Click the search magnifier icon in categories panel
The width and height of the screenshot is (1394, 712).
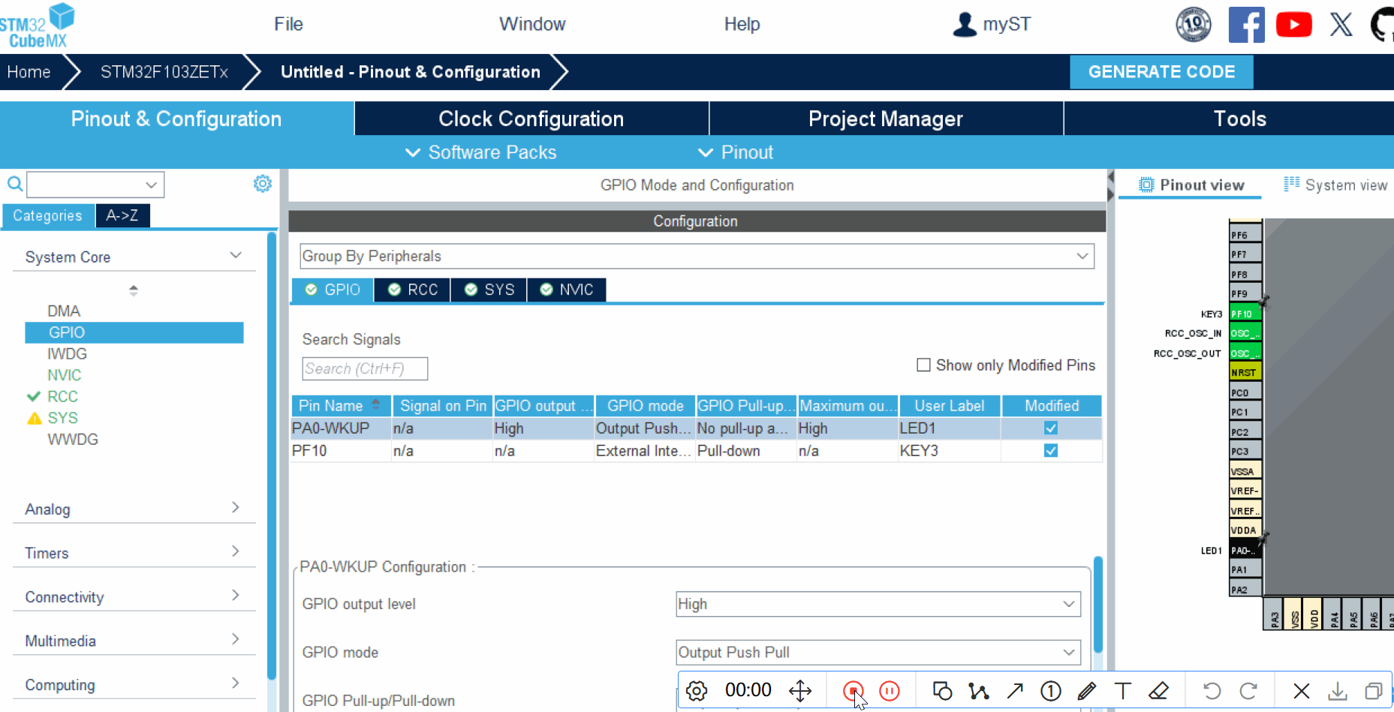14,184
